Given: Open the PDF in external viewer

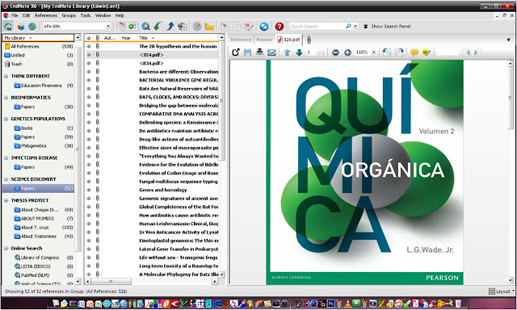Looking at the screenshot, I should coord(236,52).
